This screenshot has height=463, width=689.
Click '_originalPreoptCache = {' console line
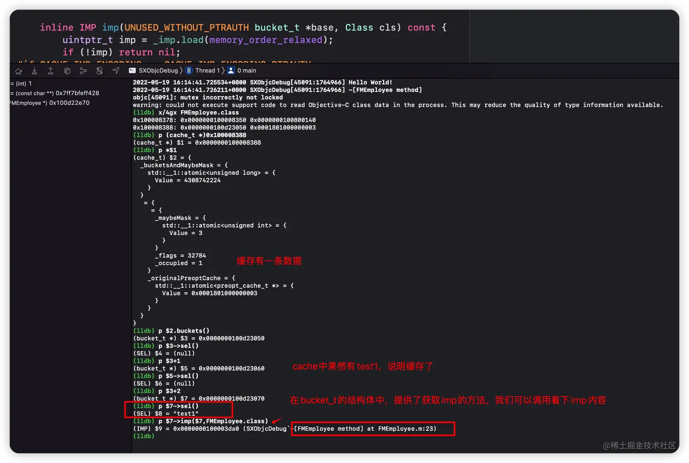[191, 278]
